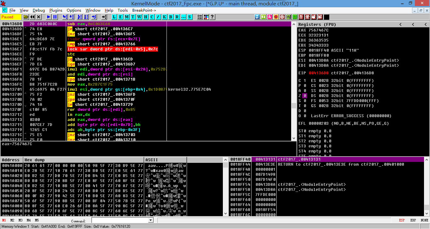The width and height of the screenshot is (430, 229).
Task: Click the ASCII column header in dump
Action: pyautogui.click(x=165, y=160)
